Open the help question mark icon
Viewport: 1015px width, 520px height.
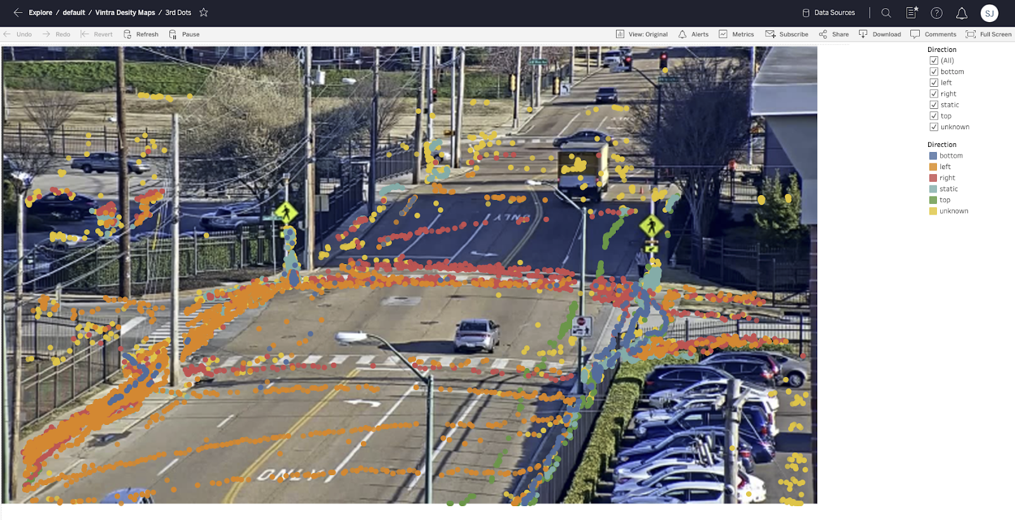(x=936, y=13)
